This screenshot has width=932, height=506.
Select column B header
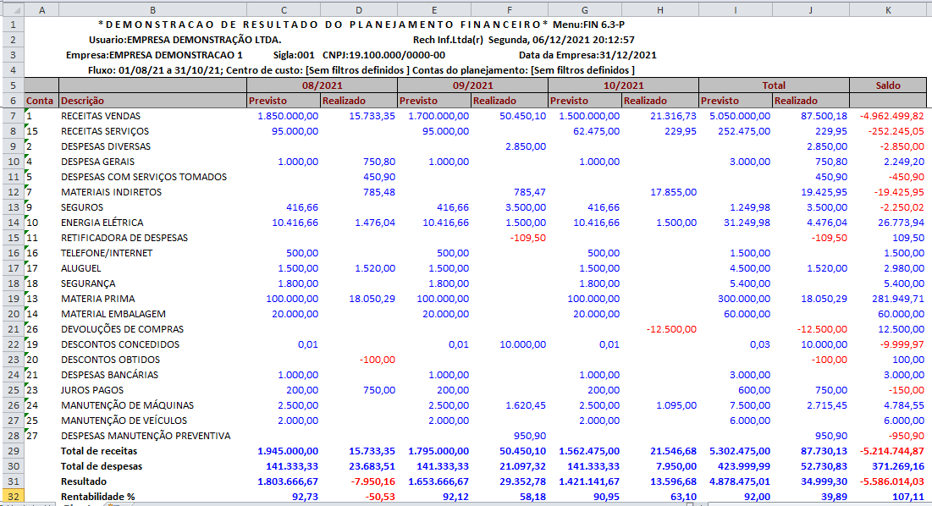click(152, 8)
